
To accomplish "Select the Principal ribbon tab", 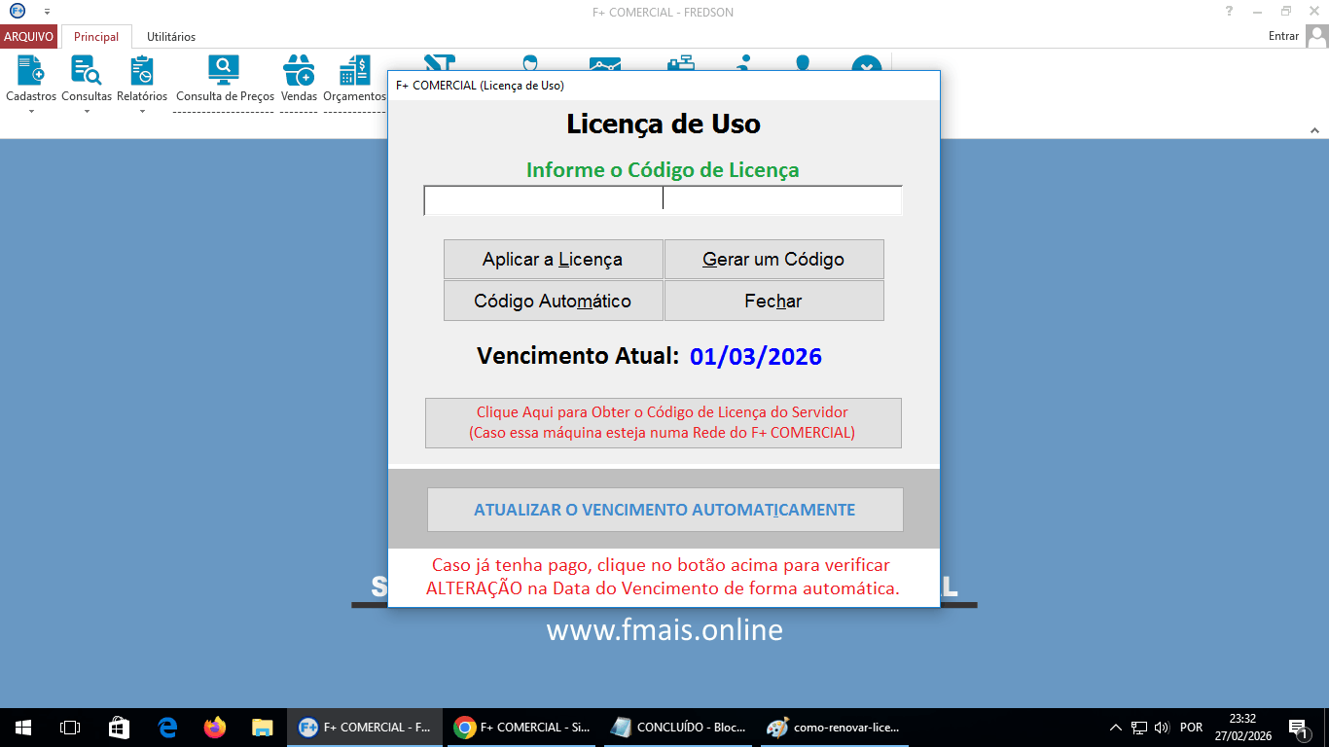I will click(97, 36).
